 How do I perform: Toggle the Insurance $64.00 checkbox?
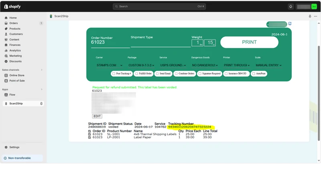226,74
